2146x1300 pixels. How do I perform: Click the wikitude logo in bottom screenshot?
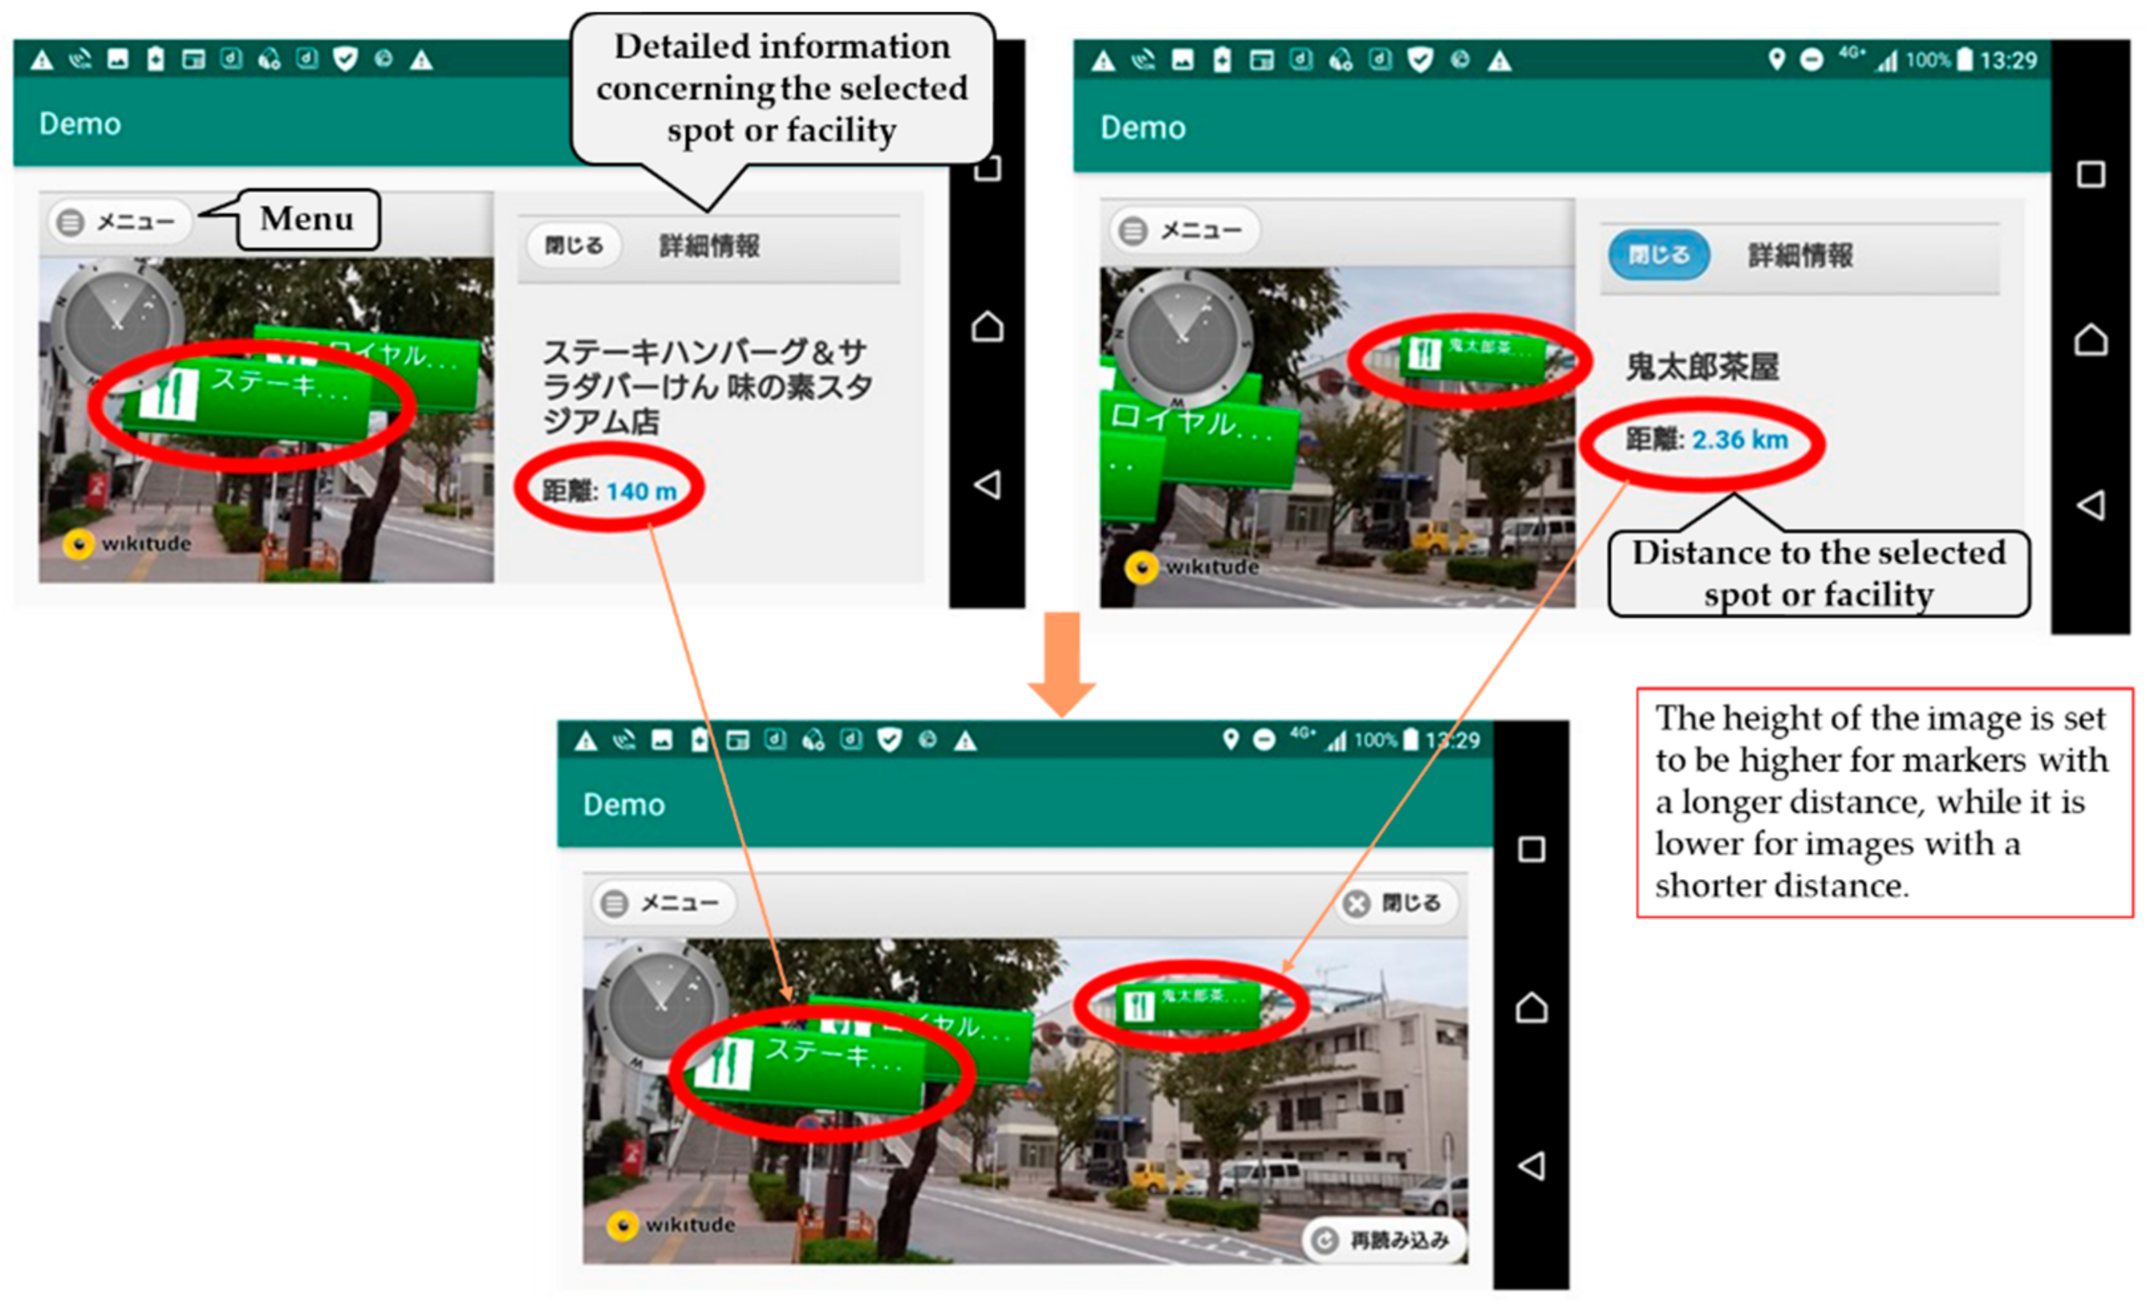pyautogui.click(x=671, y=1225)
